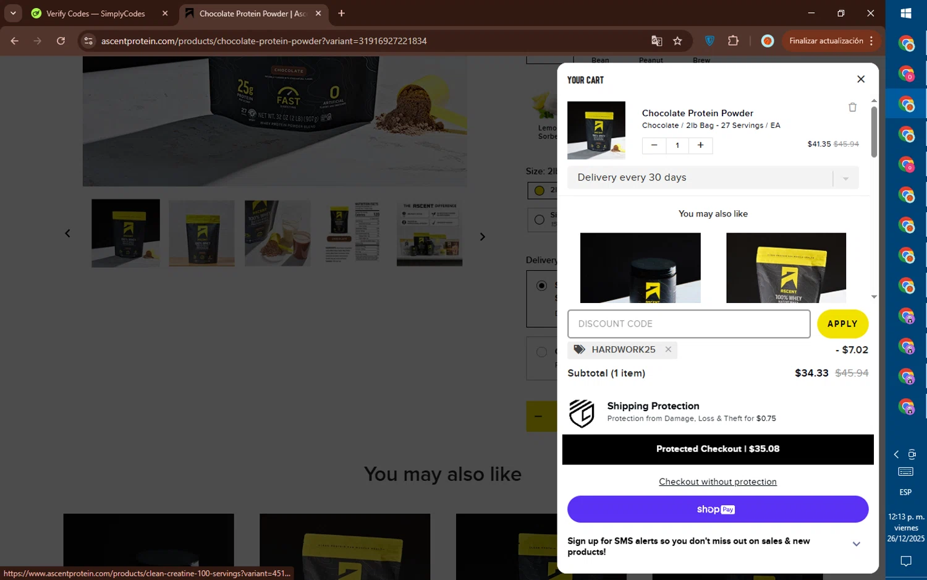927x580 pixels.
Task: Close the Your Cart panel
Action: click(861, 79)
